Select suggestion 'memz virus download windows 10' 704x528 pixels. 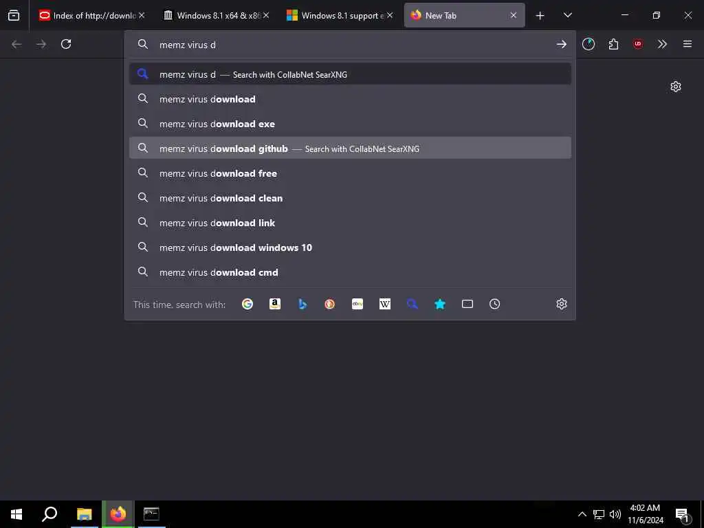click(350, 247)
